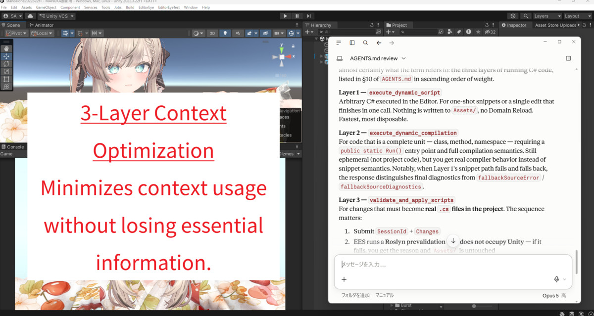Open the Scene camera settings dropdown
This screenshot has width=594, height=316.
280,33
